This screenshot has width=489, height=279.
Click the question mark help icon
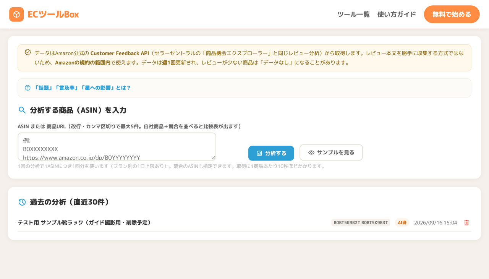[x=28, y=88]
